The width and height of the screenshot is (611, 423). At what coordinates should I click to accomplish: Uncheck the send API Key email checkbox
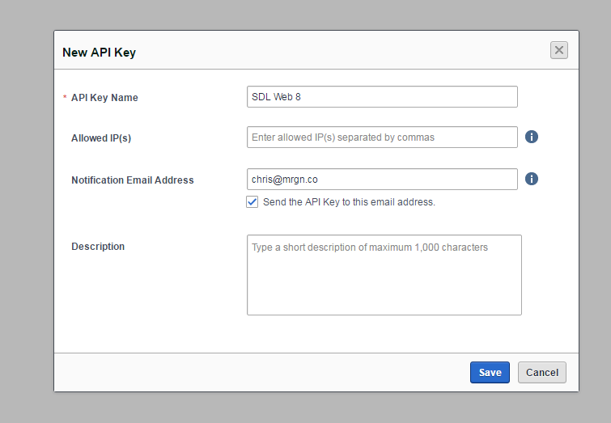[252, 201]
